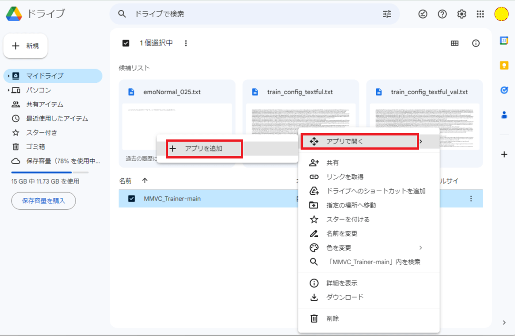Open offline ready status icon
Viewport: 515px width, 336px height.
click(x=423, y=14)
